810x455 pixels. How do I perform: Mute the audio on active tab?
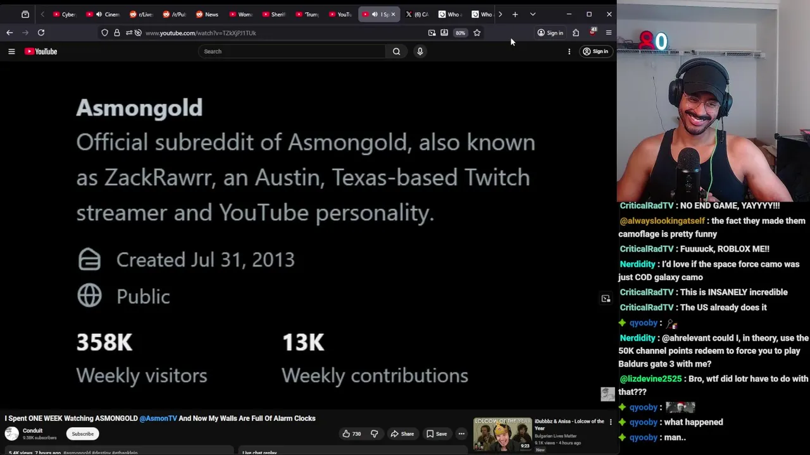pyautogui.click(x=375, y=14)
